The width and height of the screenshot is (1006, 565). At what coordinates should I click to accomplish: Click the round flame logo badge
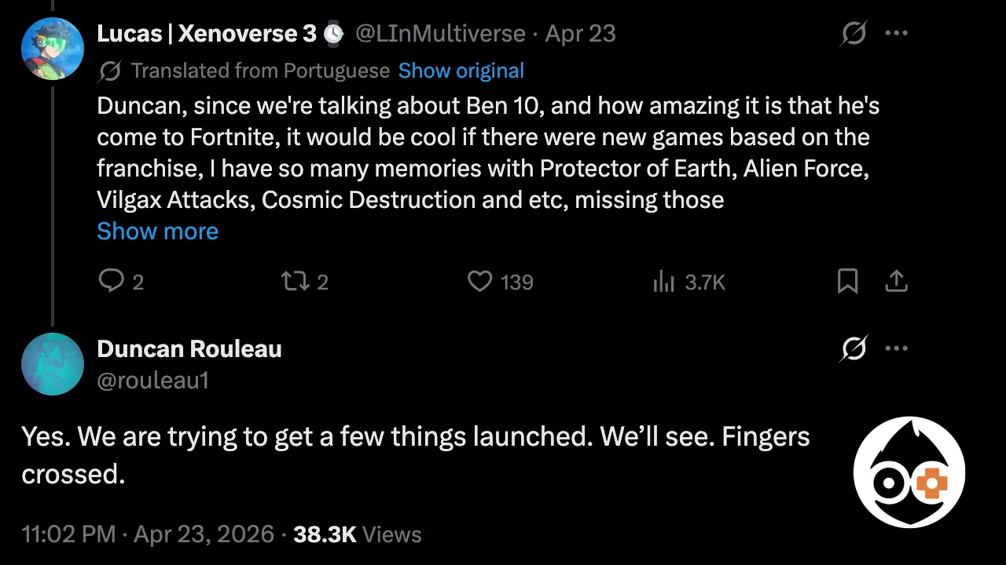(909, 472)
